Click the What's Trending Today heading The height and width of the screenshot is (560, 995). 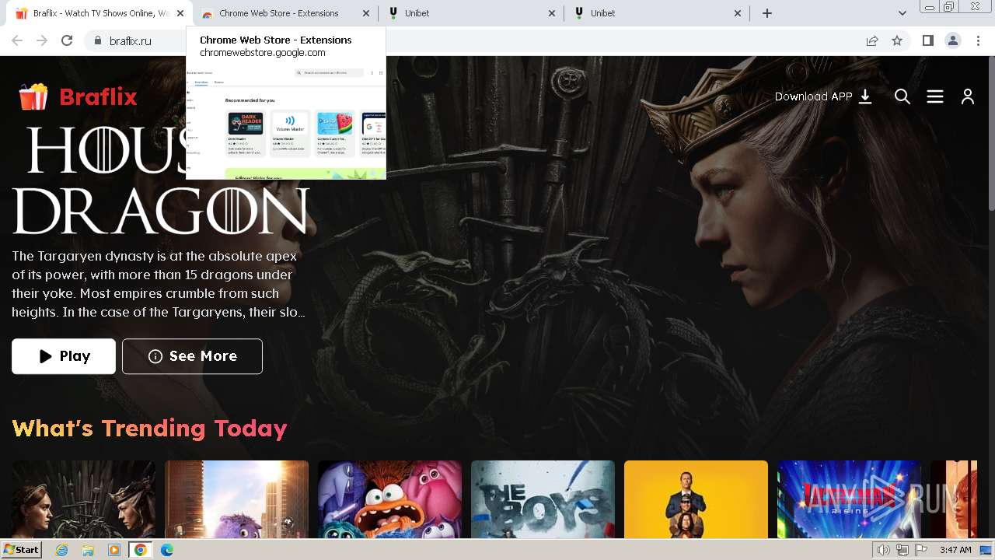[x=149, y=429]
